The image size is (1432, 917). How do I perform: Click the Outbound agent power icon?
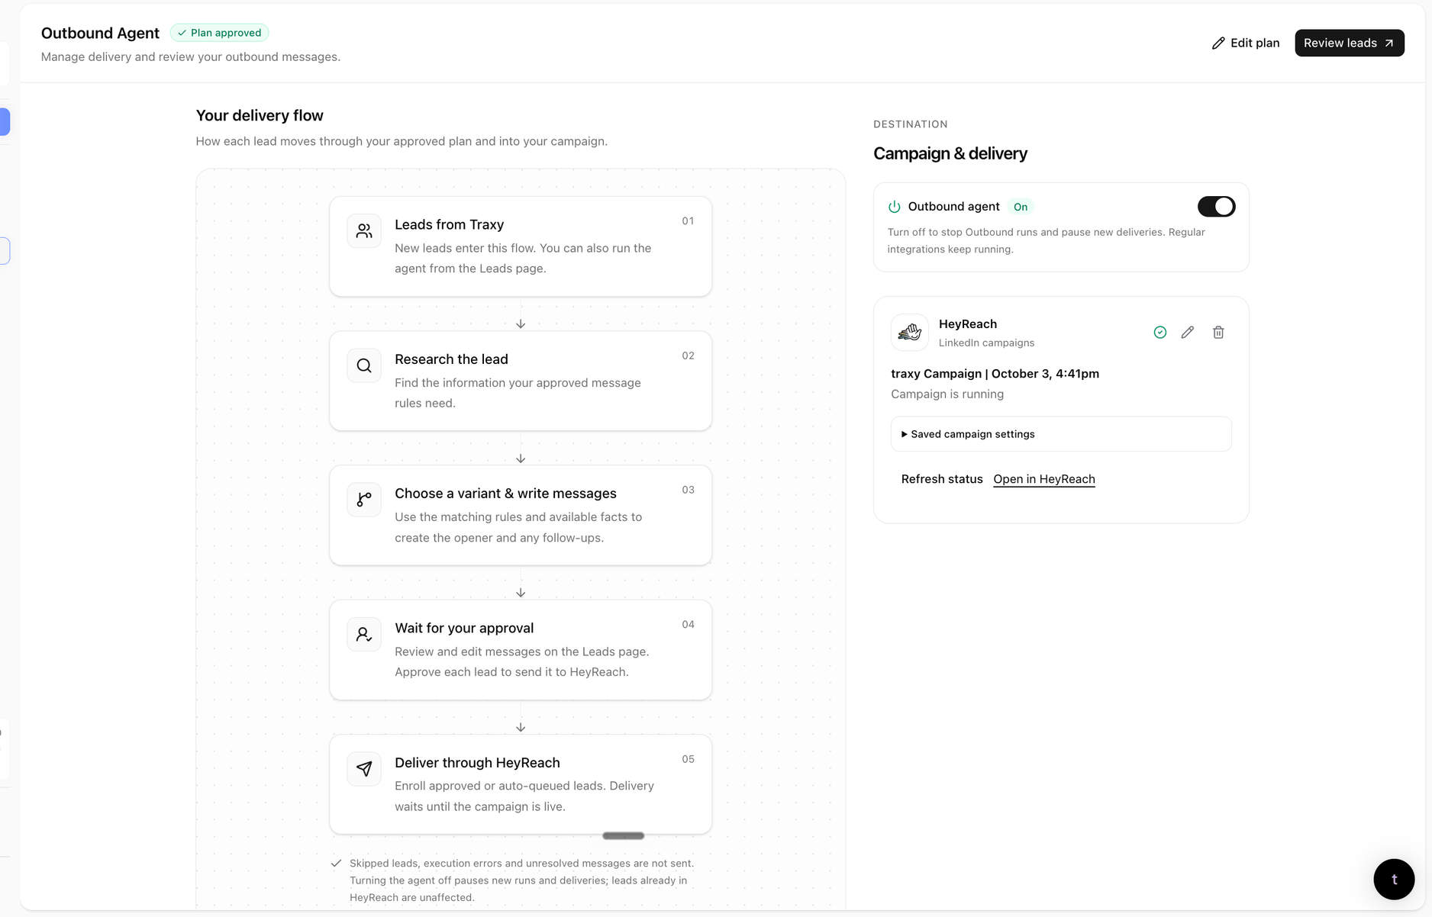point(894,207)
